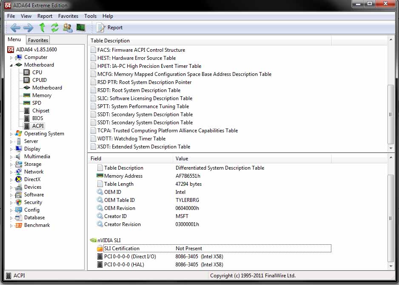Click the Table Description column header

pyautogui.click(x=210, y=41)
